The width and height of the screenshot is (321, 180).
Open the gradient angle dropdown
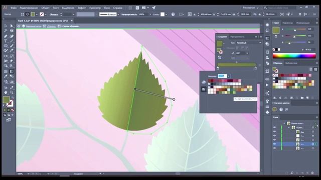247,53
